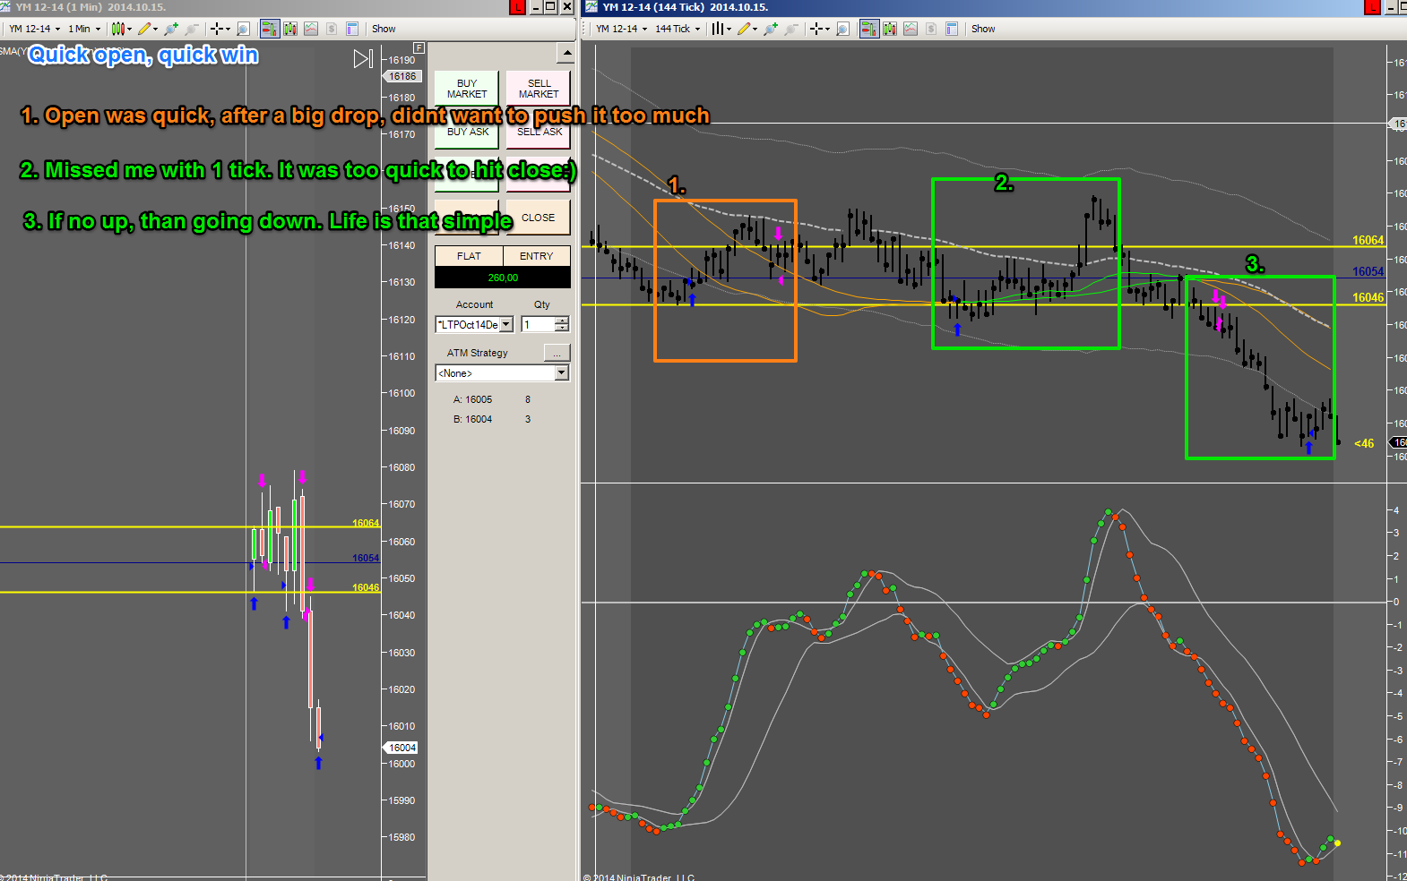Open 144 Tick interval dropdown
Viewport: 1407px width, 881px height.
pyautogui.click(x=678, y=29)
